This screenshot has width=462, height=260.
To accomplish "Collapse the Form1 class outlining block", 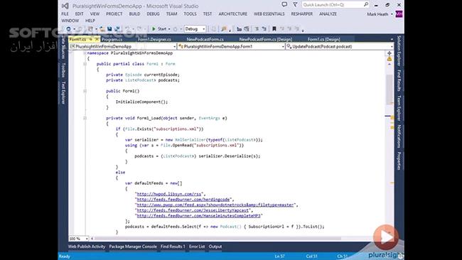I will click(x=85, y=64).
